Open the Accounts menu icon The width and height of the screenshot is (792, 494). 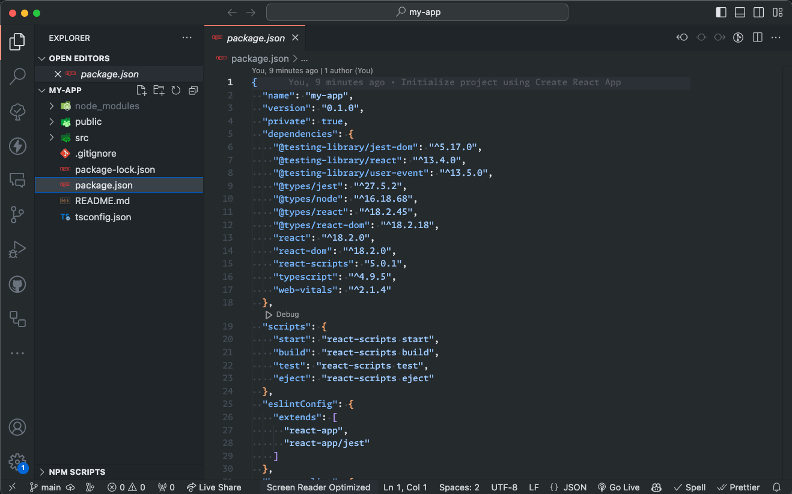[17, 427]
